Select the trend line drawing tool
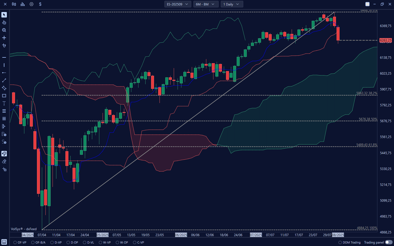394x246 pixels. click(4, 80)
